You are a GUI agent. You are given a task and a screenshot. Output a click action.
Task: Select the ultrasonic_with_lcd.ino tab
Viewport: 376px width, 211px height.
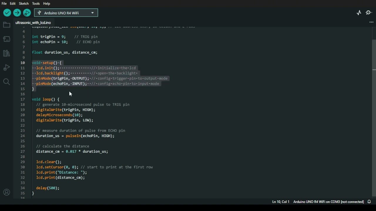coord(33,23)
